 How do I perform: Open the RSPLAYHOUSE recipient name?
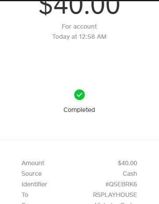115,195
